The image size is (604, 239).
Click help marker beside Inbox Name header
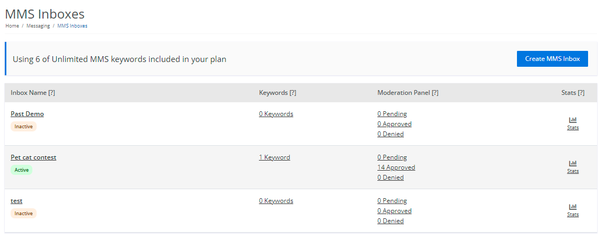click(51, 93)
